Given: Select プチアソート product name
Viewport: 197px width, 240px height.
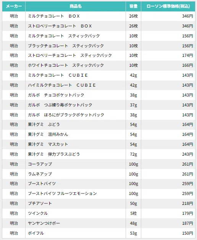Looking at the screenshot, I should [x=40, y=203].
